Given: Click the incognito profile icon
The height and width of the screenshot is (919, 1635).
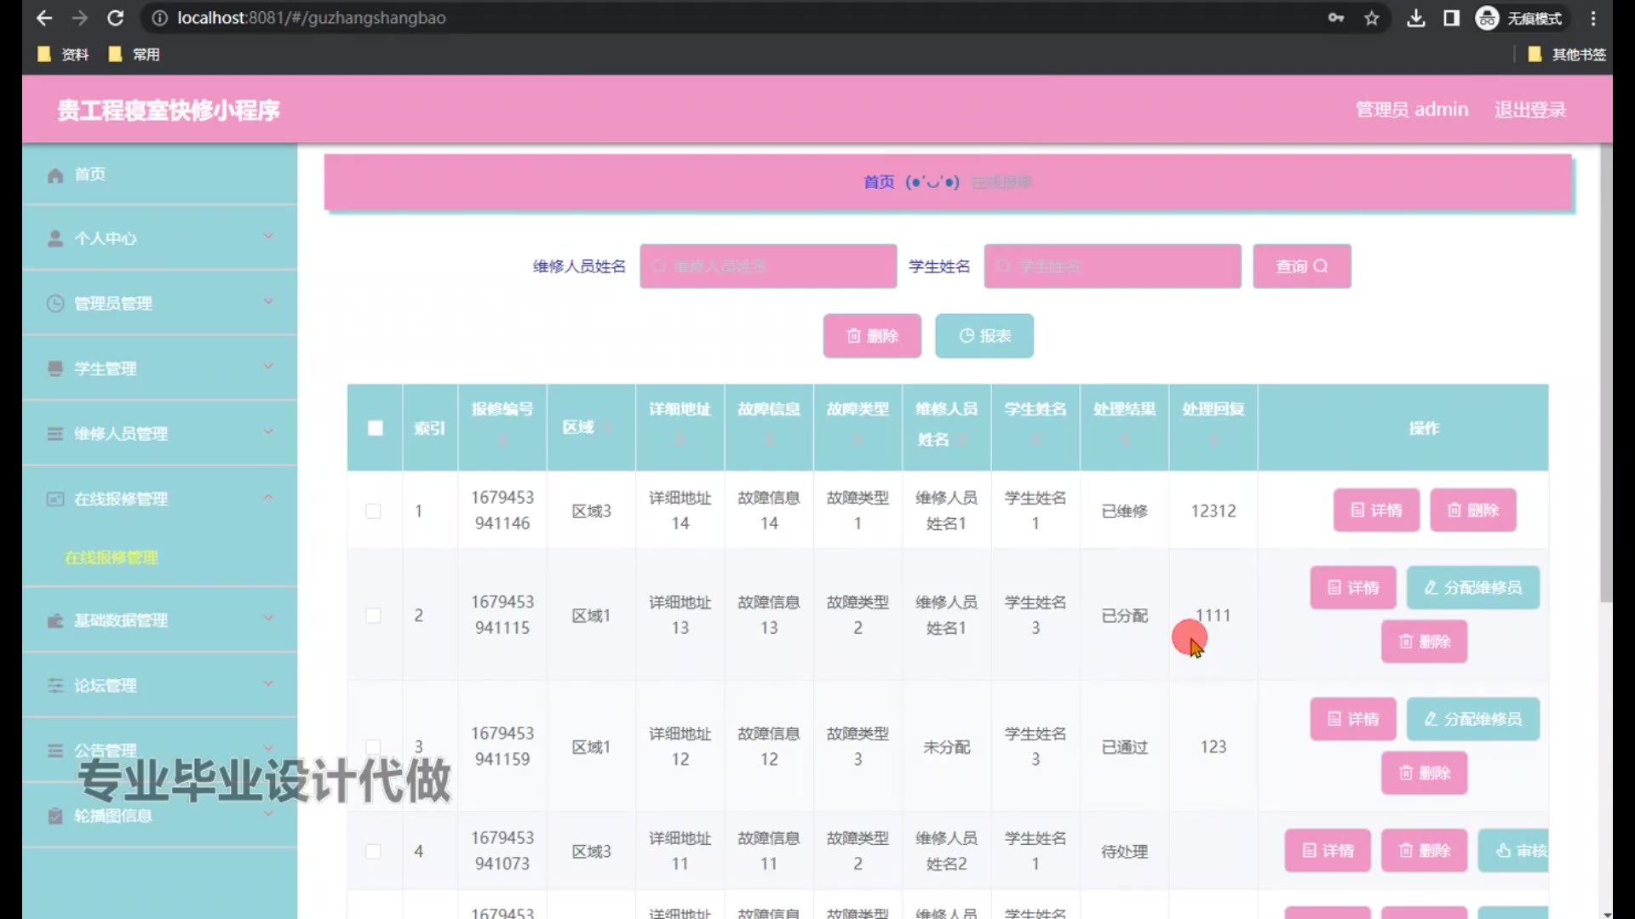Looking at the screenshot, I should click(1488, 18).
